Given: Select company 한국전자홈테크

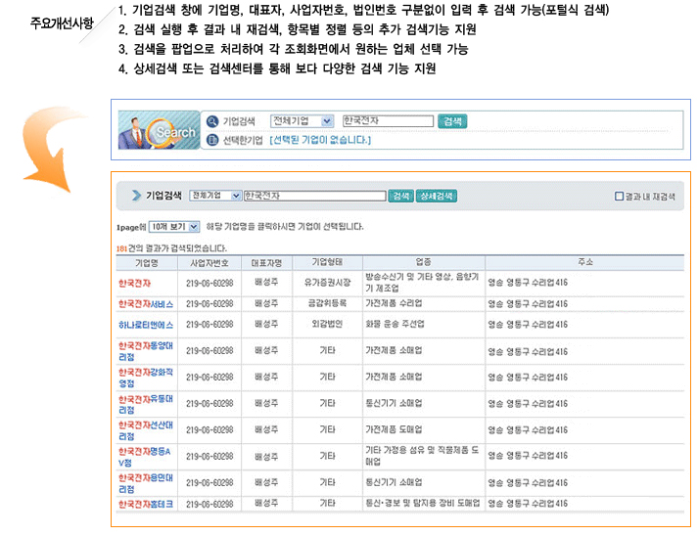Looking at the screenshot, I should [x=146, y=505].
